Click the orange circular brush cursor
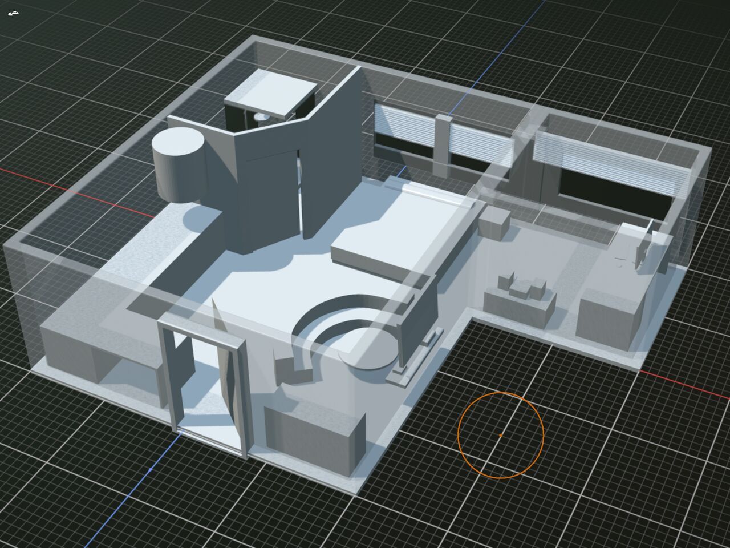Screen dimensions: 730x548 click(x=500, y=435)
